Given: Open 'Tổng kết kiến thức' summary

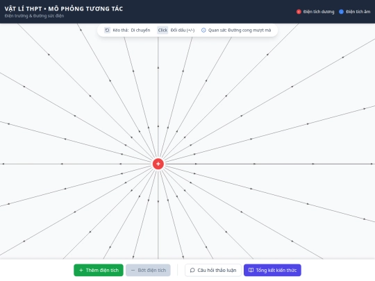Looking at the screenshot, I should coord(272,270).
